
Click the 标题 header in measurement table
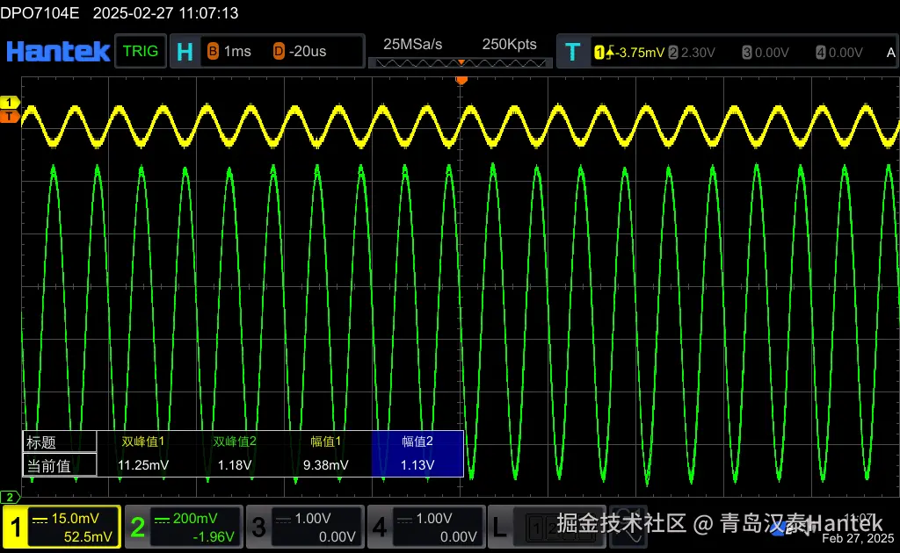coord(59,442)
